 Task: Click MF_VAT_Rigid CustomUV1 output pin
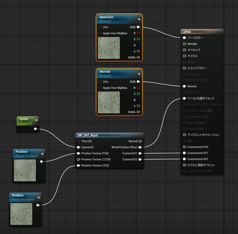[x=140, y=153]
